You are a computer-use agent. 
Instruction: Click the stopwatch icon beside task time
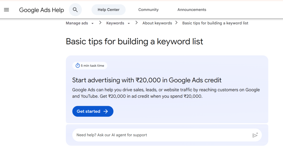78,66
